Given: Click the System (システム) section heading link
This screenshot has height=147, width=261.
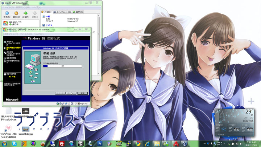Looking at the screenshot, I should coord(49,25).
